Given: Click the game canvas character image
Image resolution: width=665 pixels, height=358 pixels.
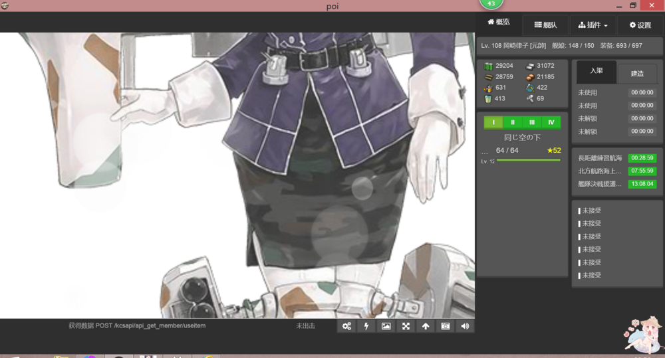Looking at the screenshot, I should [237, 175].
